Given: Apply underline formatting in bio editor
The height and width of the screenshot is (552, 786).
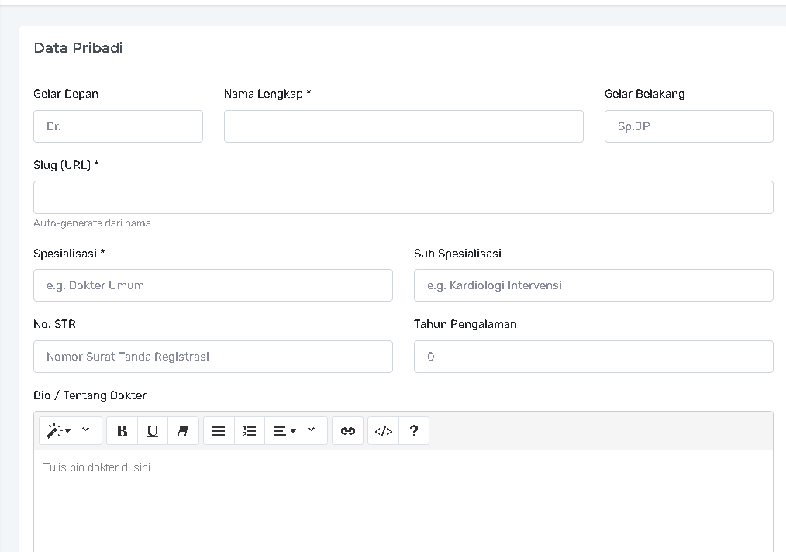Looking at the screenshot, I should point(153,431).
